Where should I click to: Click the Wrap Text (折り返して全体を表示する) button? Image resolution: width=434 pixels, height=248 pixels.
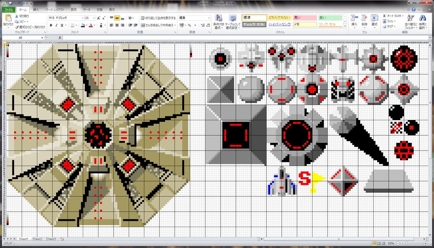pos(158,18)
